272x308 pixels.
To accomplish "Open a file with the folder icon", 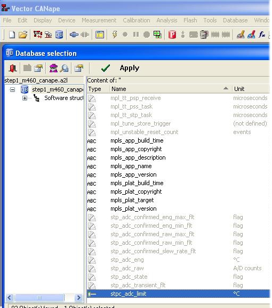I will pos(23,35).
